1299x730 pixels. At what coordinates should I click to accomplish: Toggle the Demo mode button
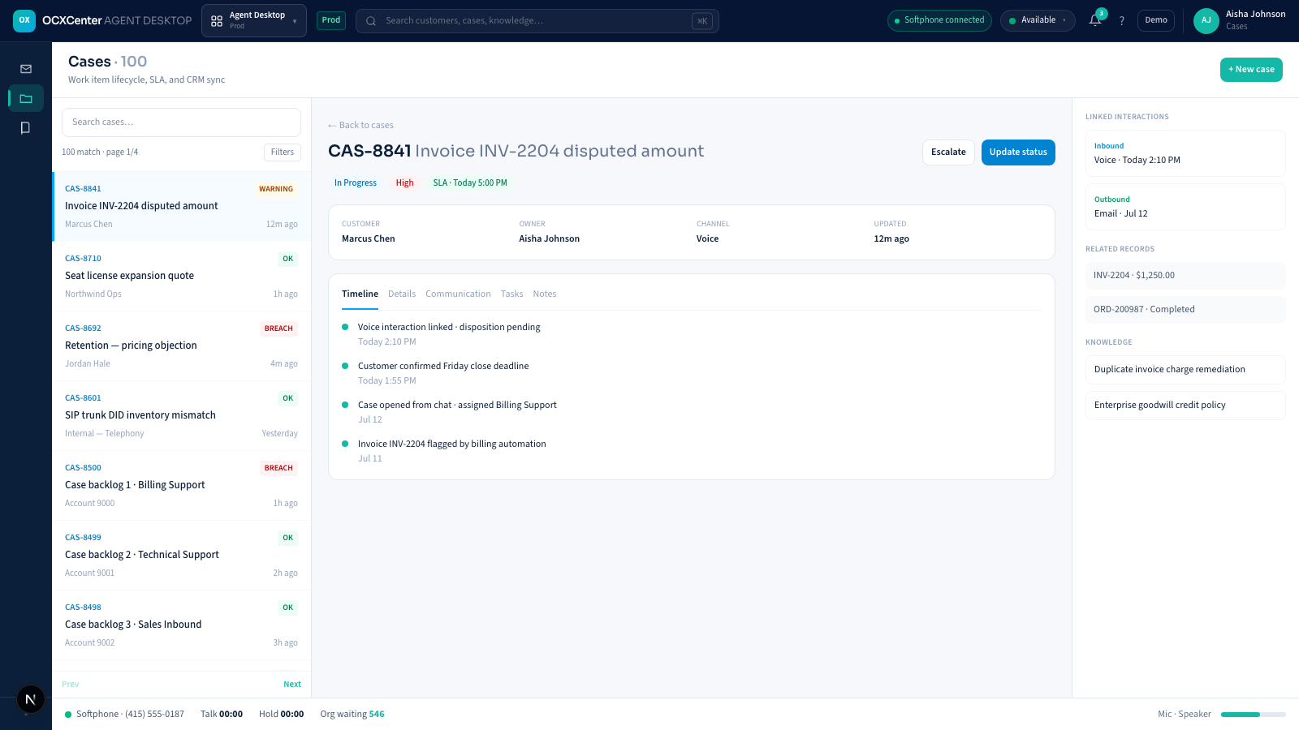point(1156,20)
